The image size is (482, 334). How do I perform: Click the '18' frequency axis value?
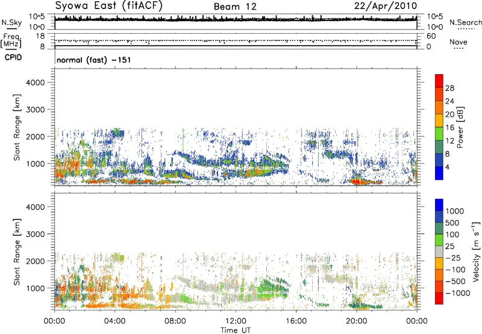(x=40, y=36)
